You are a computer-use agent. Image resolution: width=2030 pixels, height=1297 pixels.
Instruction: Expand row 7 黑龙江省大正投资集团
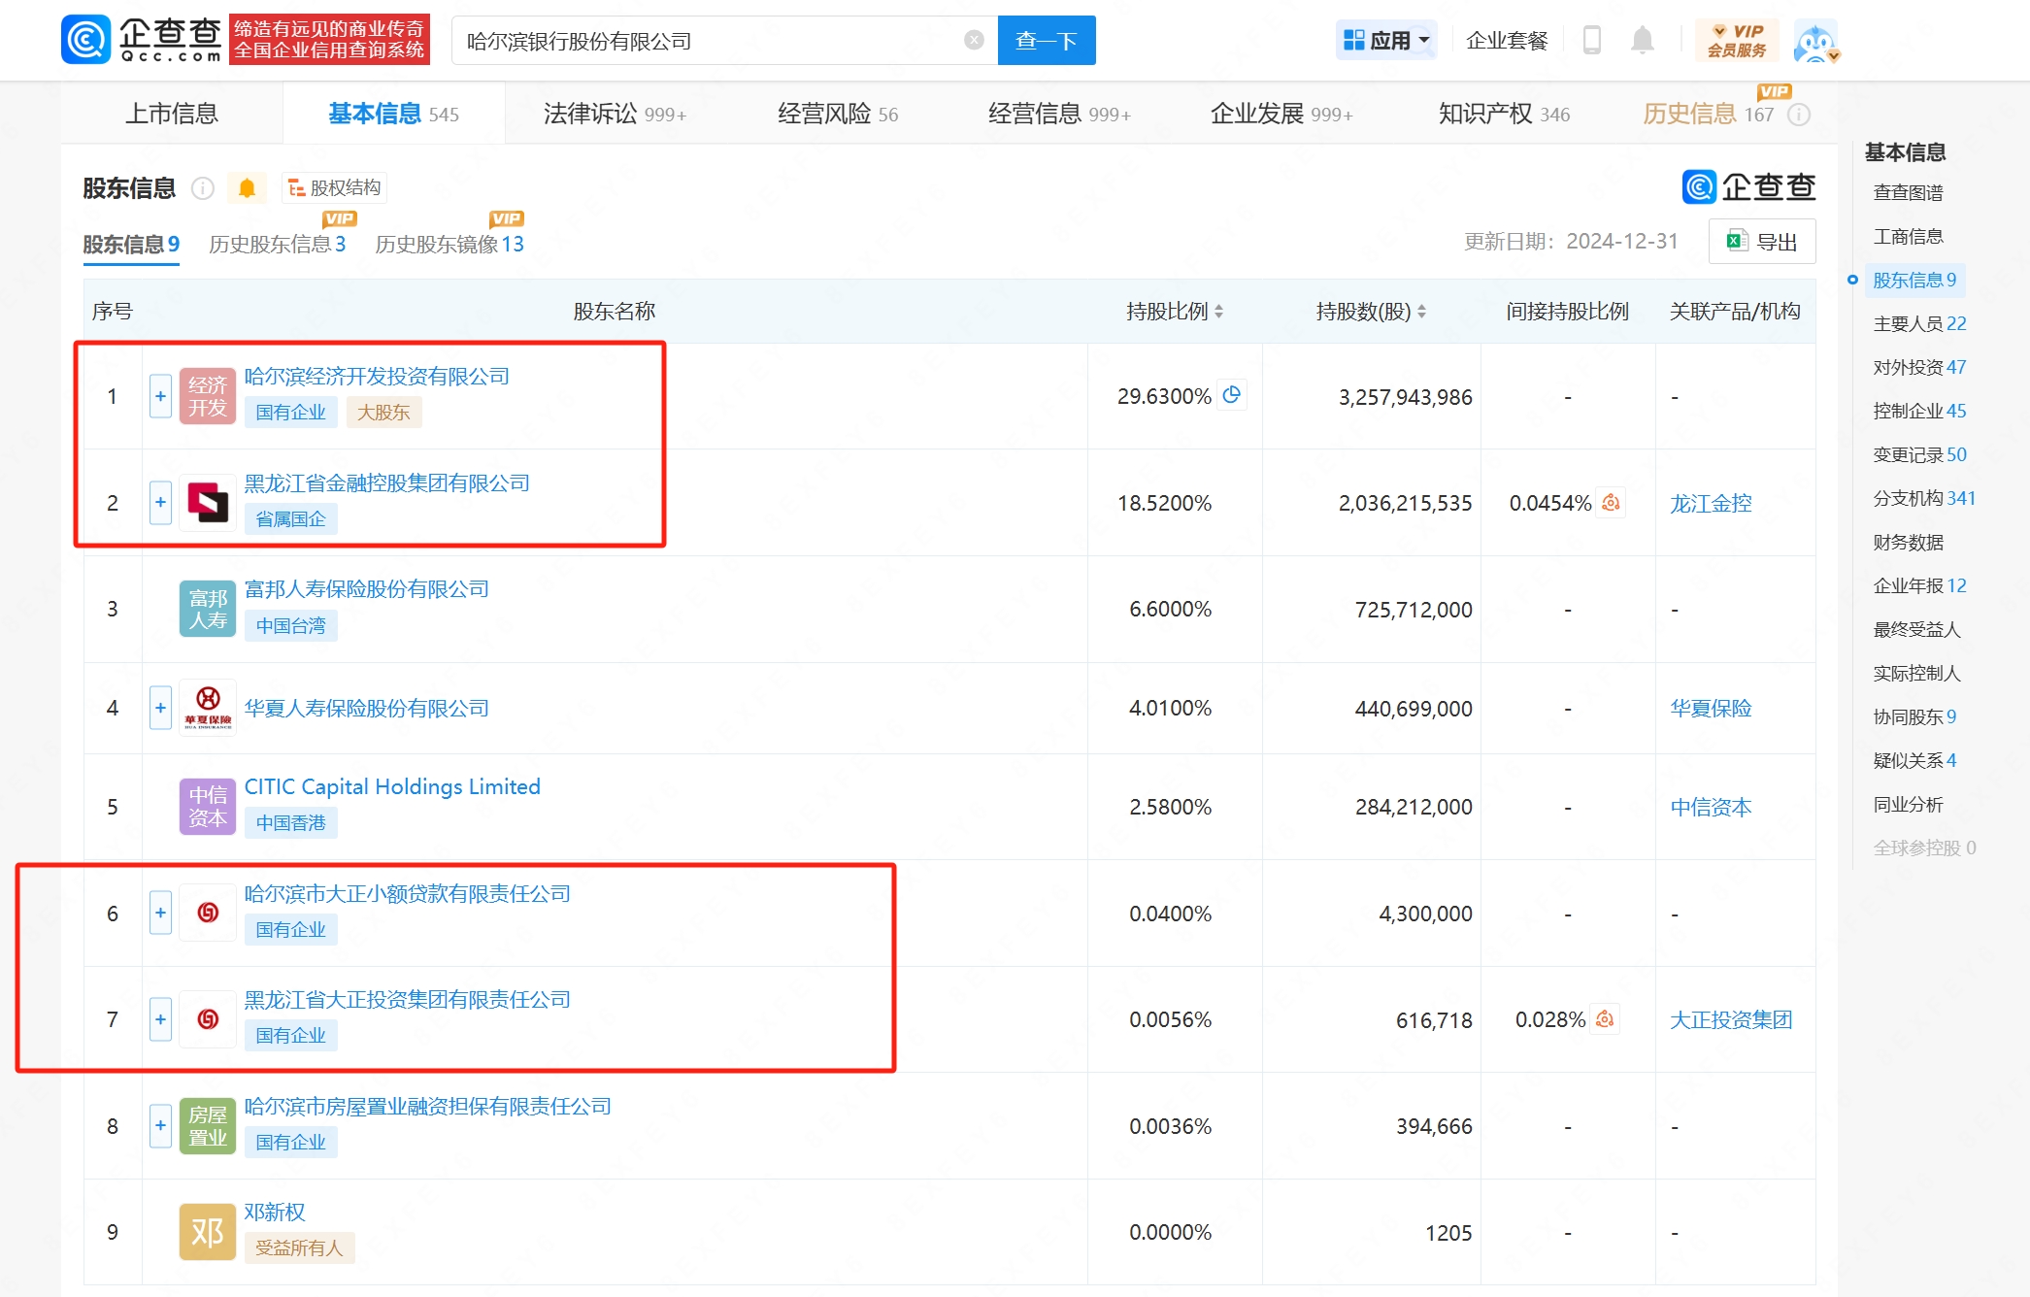tap(161, 1019)
